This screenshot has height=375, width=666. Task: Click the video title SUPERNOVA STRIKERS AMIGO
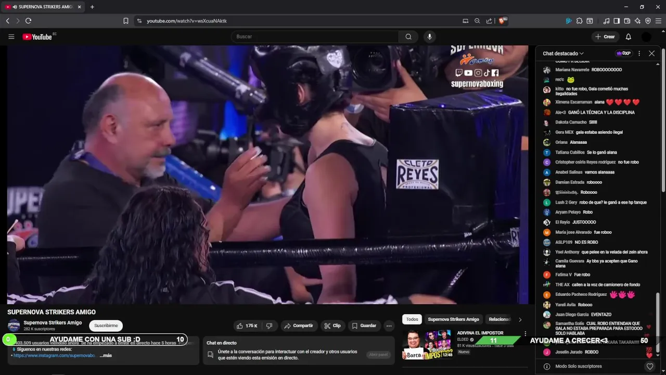52,312
